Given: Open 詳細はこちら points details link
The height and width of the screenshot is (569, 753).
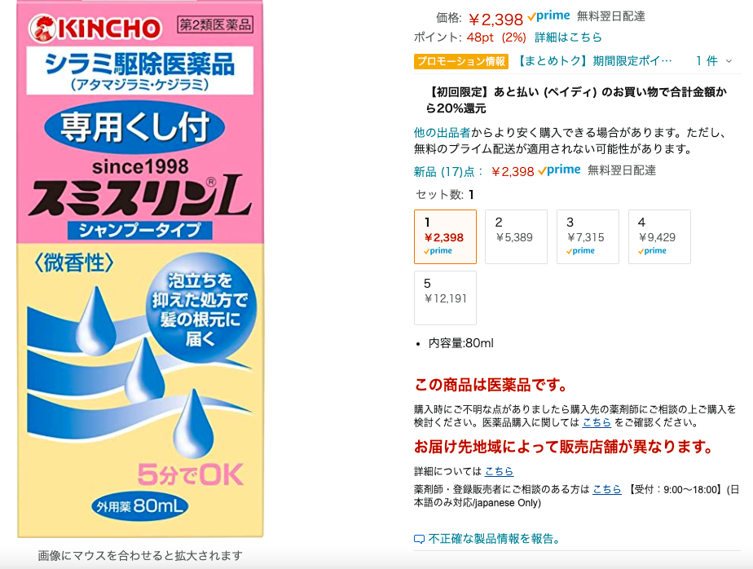Looking at the screenshot, I should click(568, 37).
